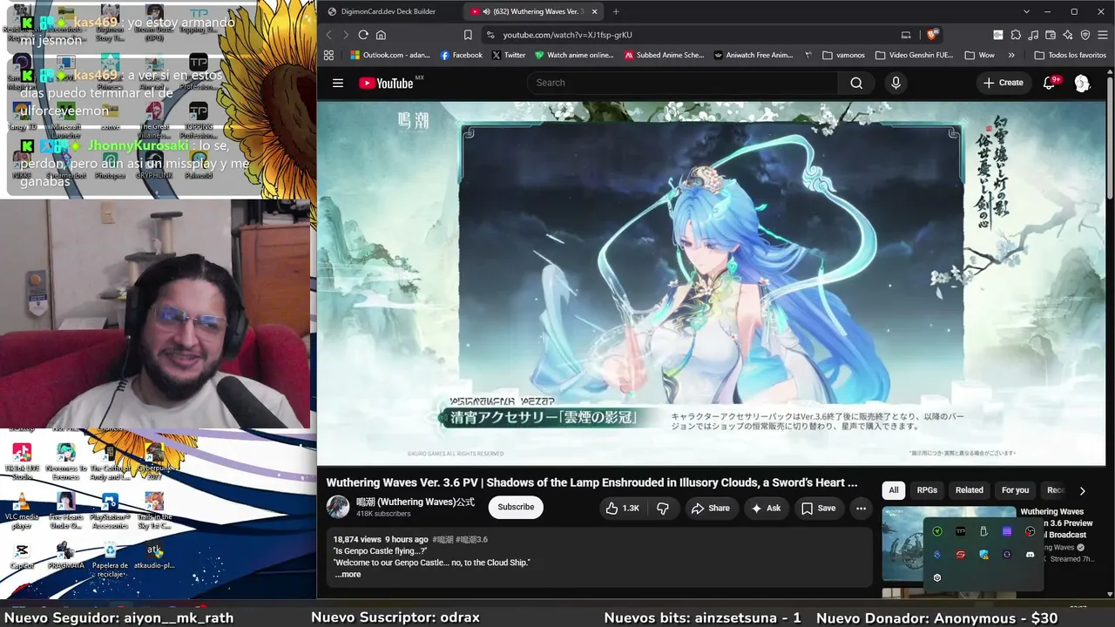The image size is (1115, 627).
Task: Open YouTube notifications bell
Action: [x=1051, y=83]
